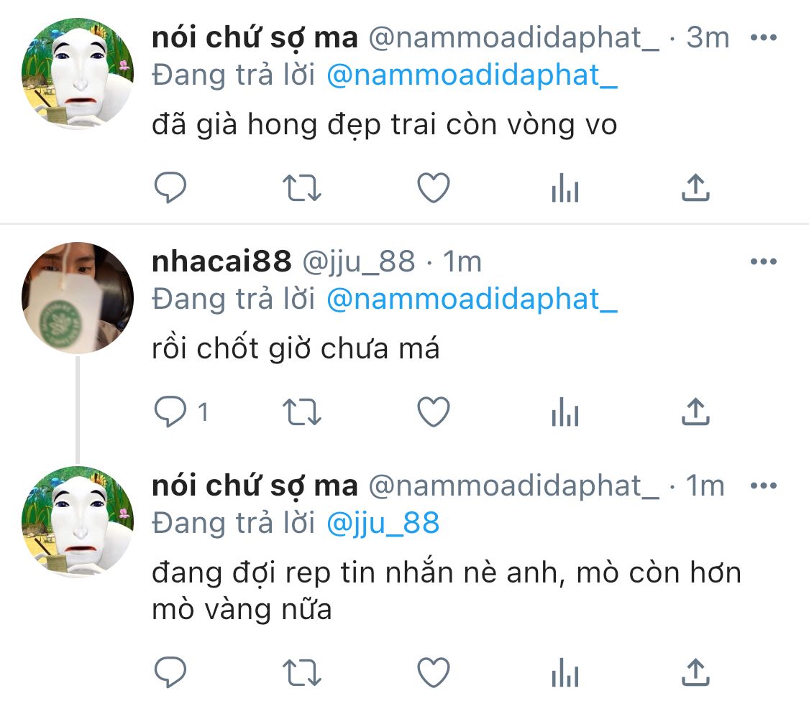Share the 'đã già hong đẹp trai' tweet
Screen dimensions: 809x701
pyautogui.click(x=695, y=187)
